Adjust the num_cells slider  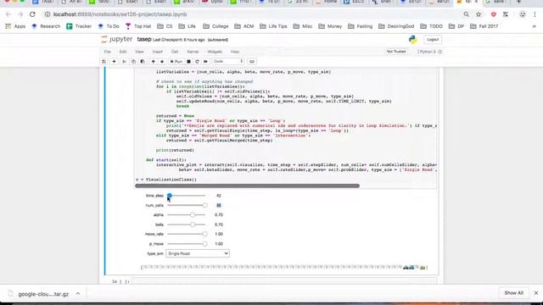click(x=187, y=205)
